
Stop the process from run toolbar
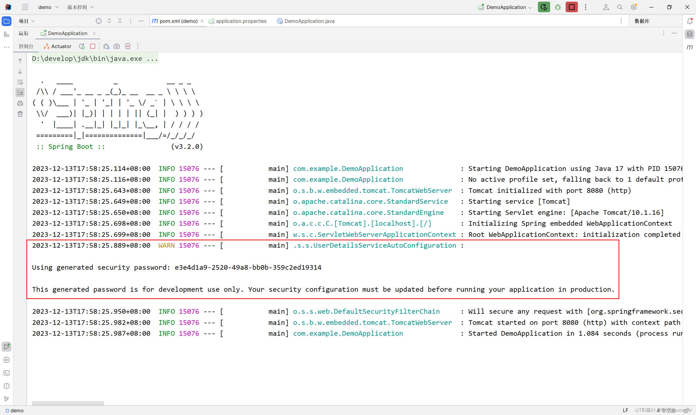click(93, 46)
